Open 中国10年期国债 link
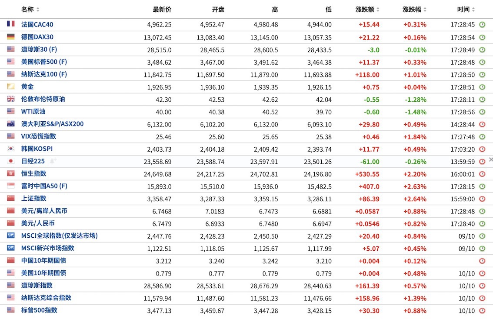This screenshot has height=319, width=493. click(44, 260)
